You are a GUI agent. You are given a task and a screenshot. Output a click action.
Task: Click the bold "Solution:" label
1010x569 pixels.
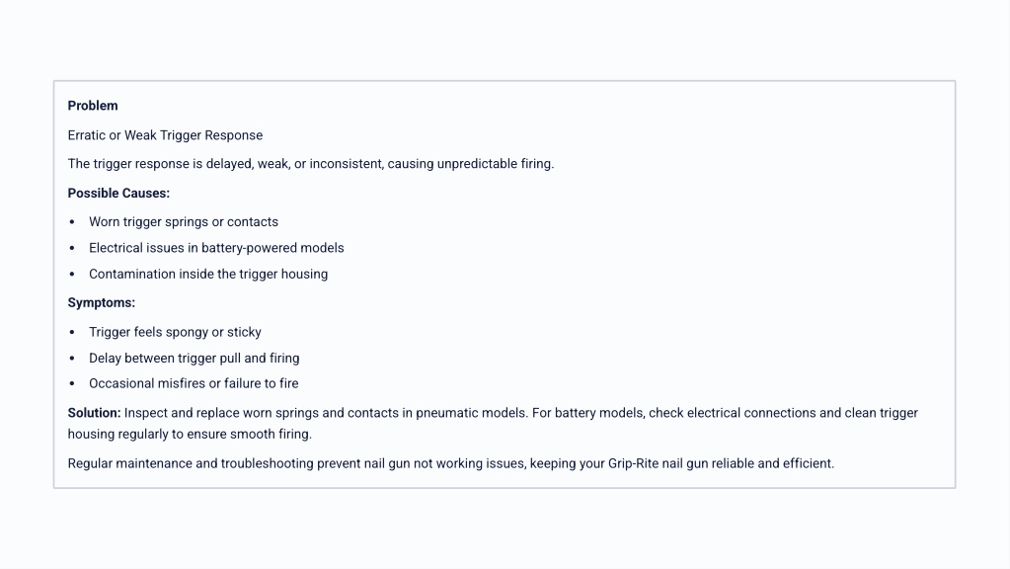pyautogui.click(x=95, y=413)
